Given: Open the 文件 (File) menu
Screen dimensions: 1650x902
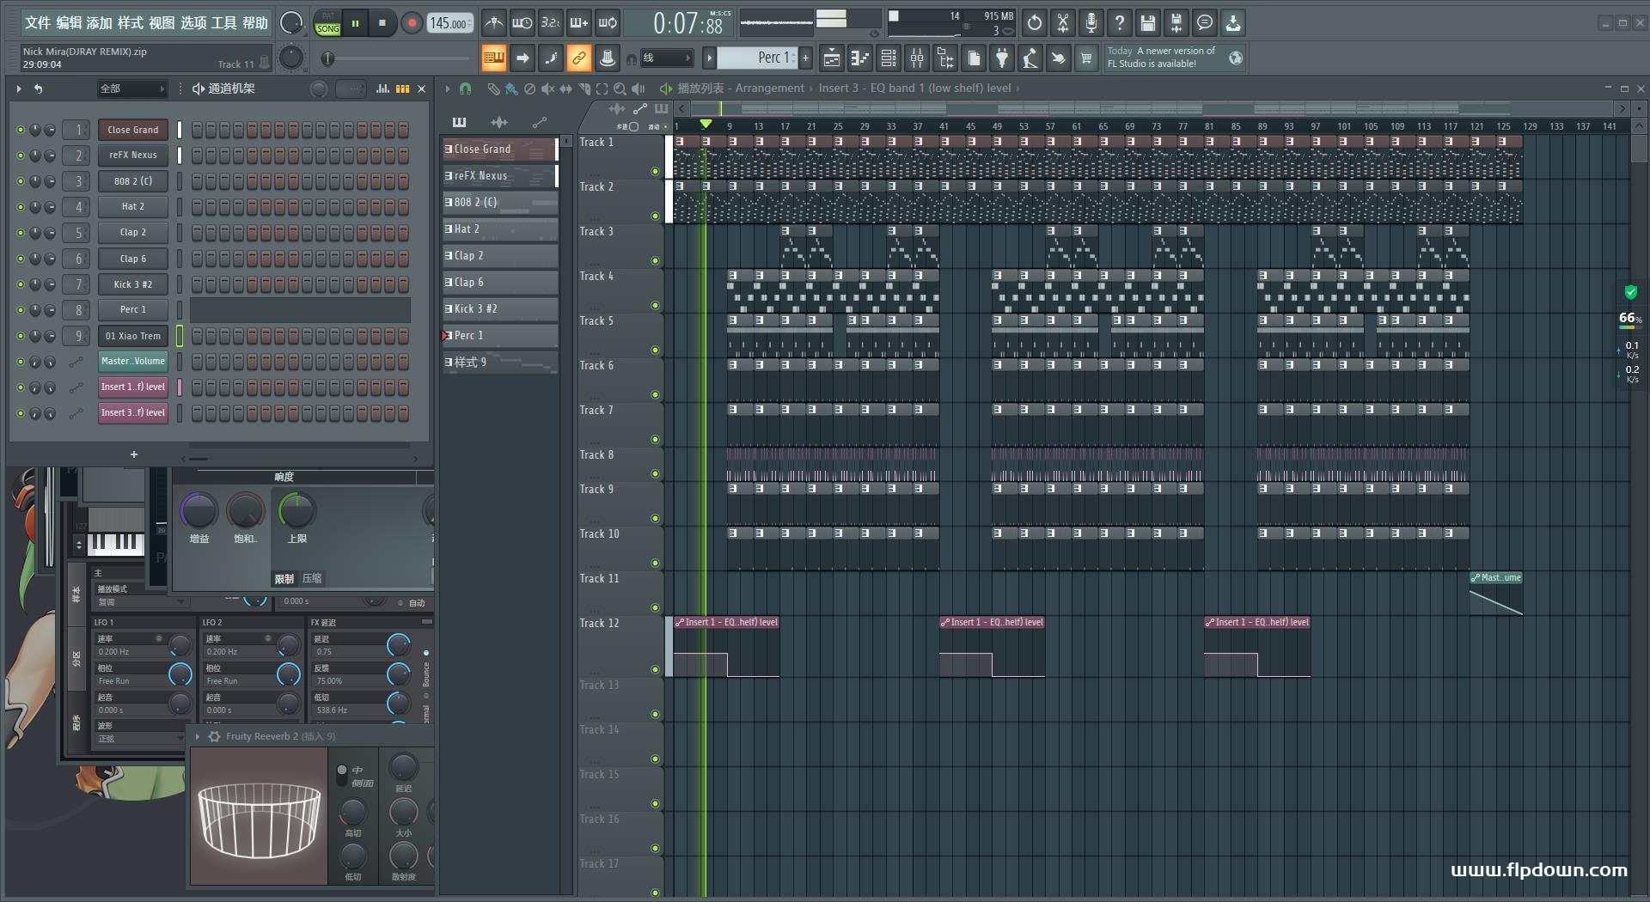Looking at the screenshot, I should (37, 23).
